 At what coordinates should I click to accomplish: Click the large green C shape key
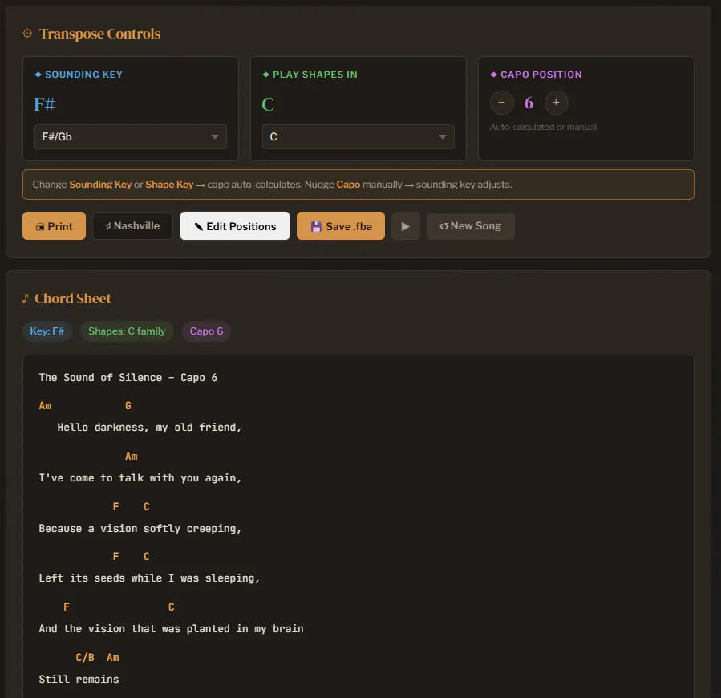click(268, 104)
